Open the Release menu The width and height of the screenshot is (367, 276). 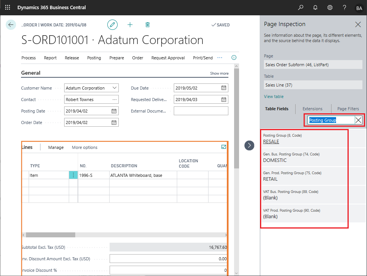(72, 58)
